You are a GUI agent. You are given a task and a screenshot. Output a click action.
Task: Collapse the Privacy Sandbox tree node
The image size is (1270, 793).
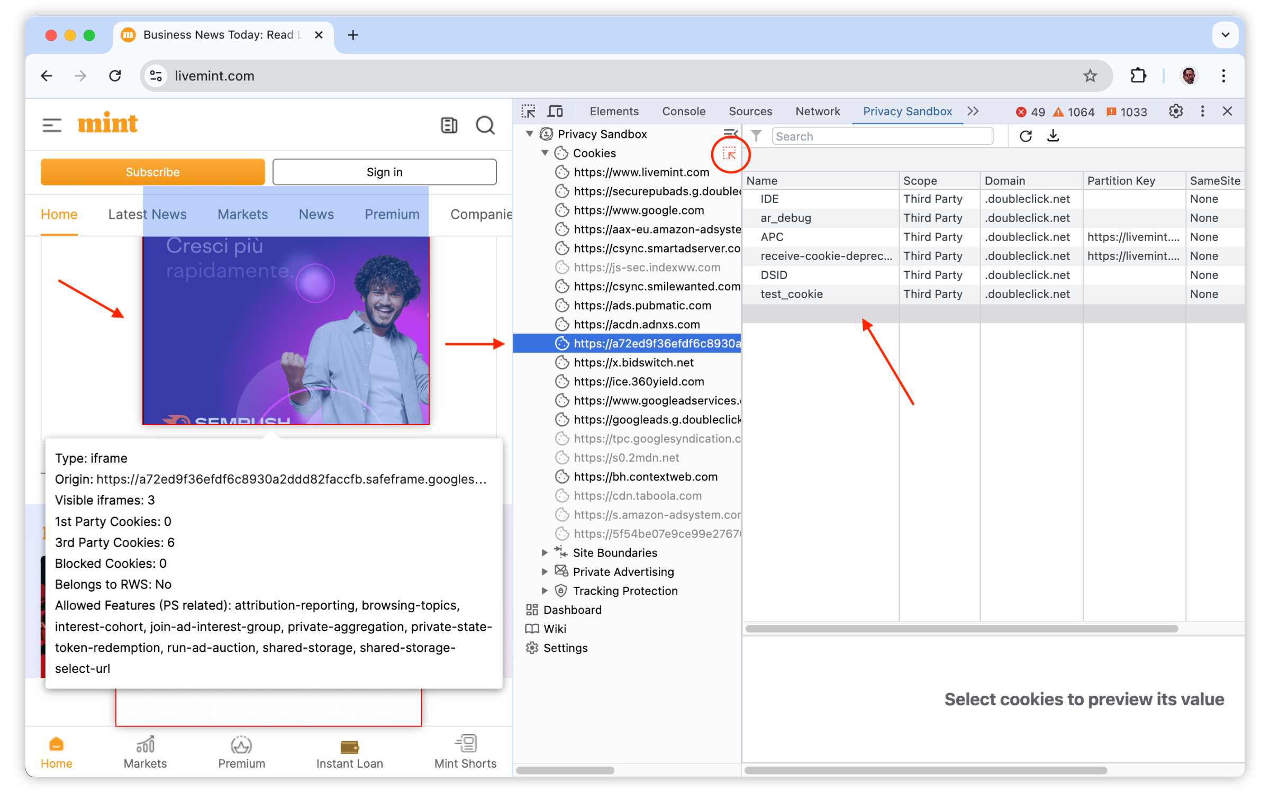(529, 134)
